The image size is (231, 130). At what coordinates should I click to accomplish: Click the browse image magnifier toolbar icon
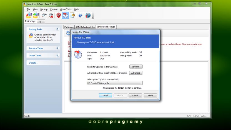(44, 15)
